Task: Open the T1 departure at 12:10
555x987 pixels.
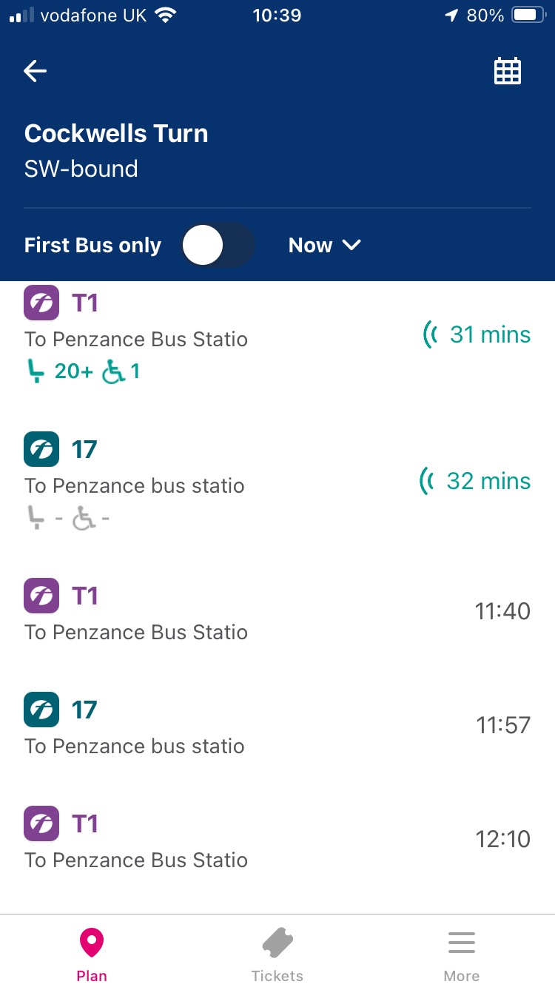Action: point(277,841)
